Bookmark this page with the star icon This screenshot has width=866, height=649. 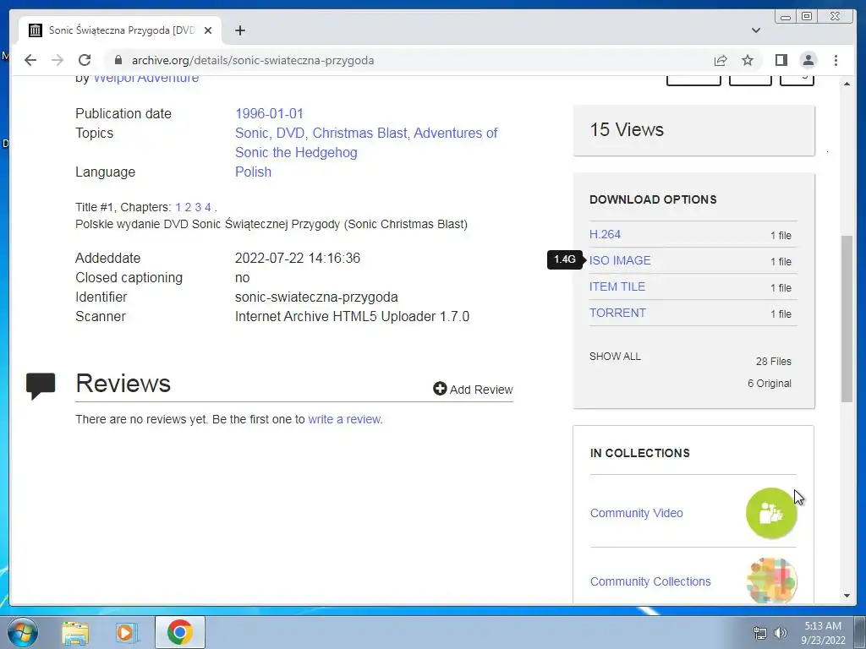pyautogui.click(x=748, y=60)
